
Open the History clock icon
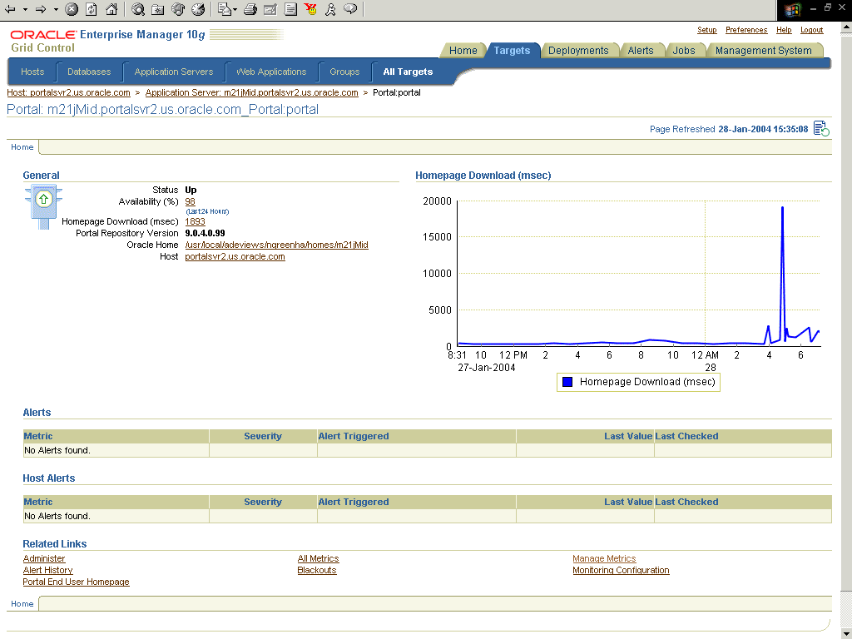click(x=198, y=9)
